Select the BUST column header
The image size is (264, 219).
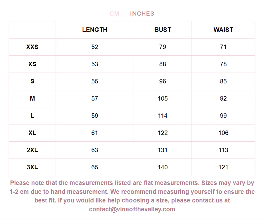tap(163, 30)
